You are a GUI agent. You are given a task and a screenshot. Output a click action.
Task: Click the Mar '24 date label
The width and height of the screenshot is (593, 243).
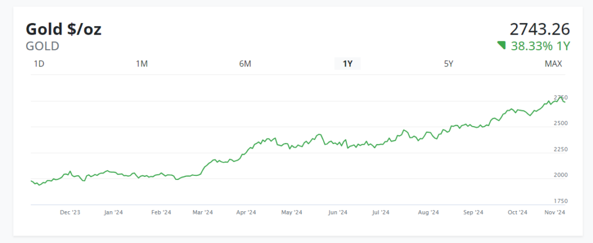[x=203, y=212]
